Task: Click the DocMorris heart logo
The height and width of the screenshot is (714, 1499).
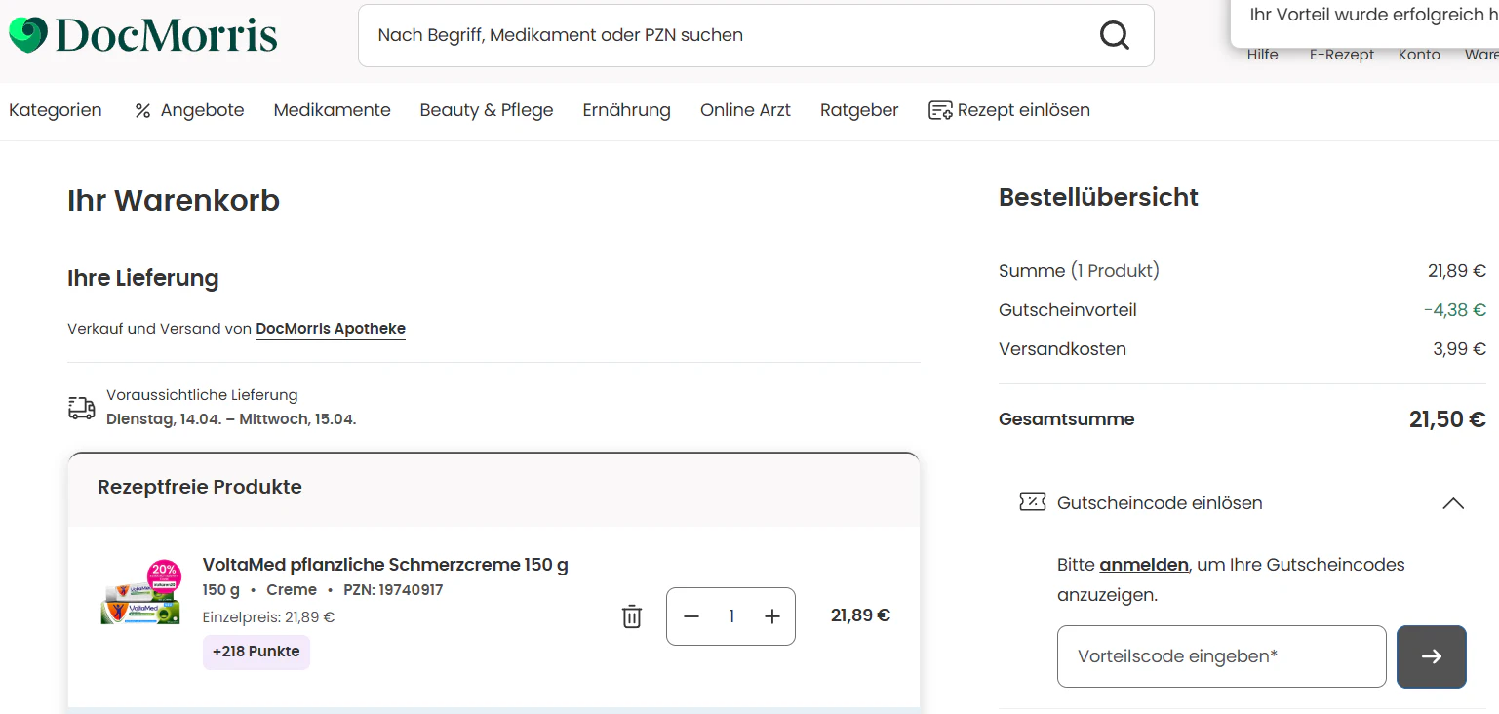Action: coord(27,35)
